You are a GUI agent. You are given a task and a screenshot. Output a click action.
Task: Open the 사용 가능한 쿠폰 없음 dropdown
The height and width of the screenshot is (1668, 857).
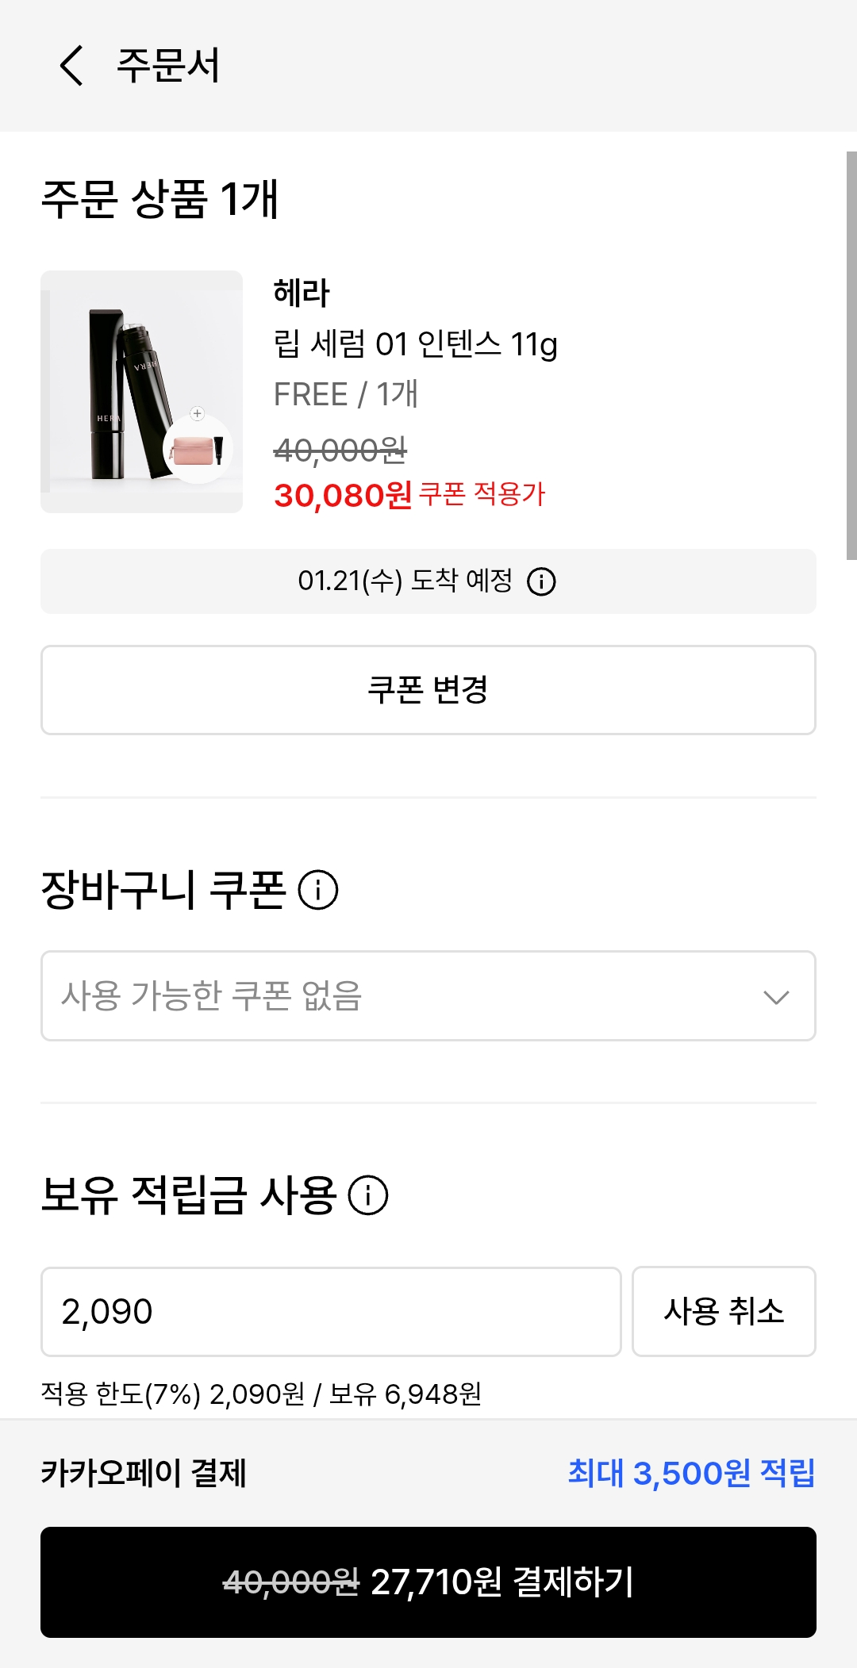coord(397,996)
